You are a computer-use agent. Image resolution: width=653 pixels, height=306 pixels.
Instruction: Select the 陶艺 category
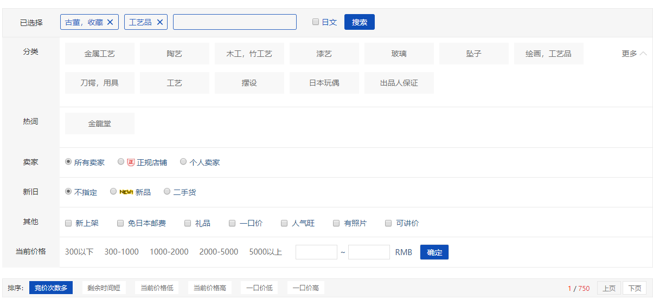tap(175, 54)
